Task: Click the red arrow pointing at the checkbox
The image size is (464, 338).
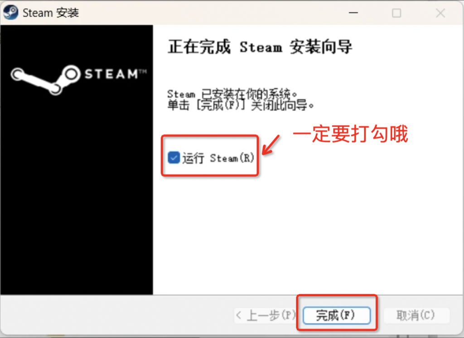Action: coord(271,145)
